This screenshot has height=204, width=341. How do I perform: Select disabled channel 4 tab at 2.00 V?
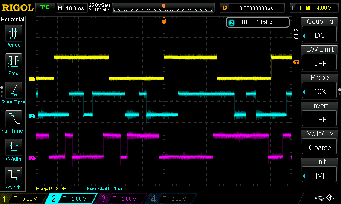click(171, 198)
